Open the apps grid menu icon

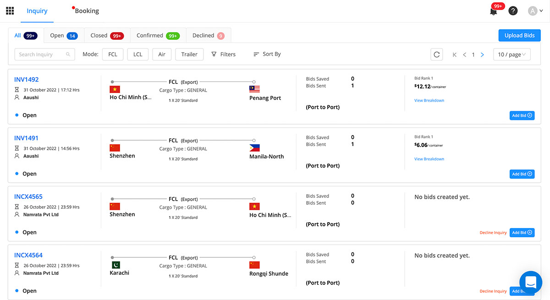coord(10,11)
